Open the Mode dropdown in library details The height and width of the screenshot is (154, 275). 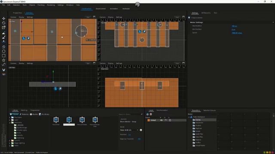point(129,130)
